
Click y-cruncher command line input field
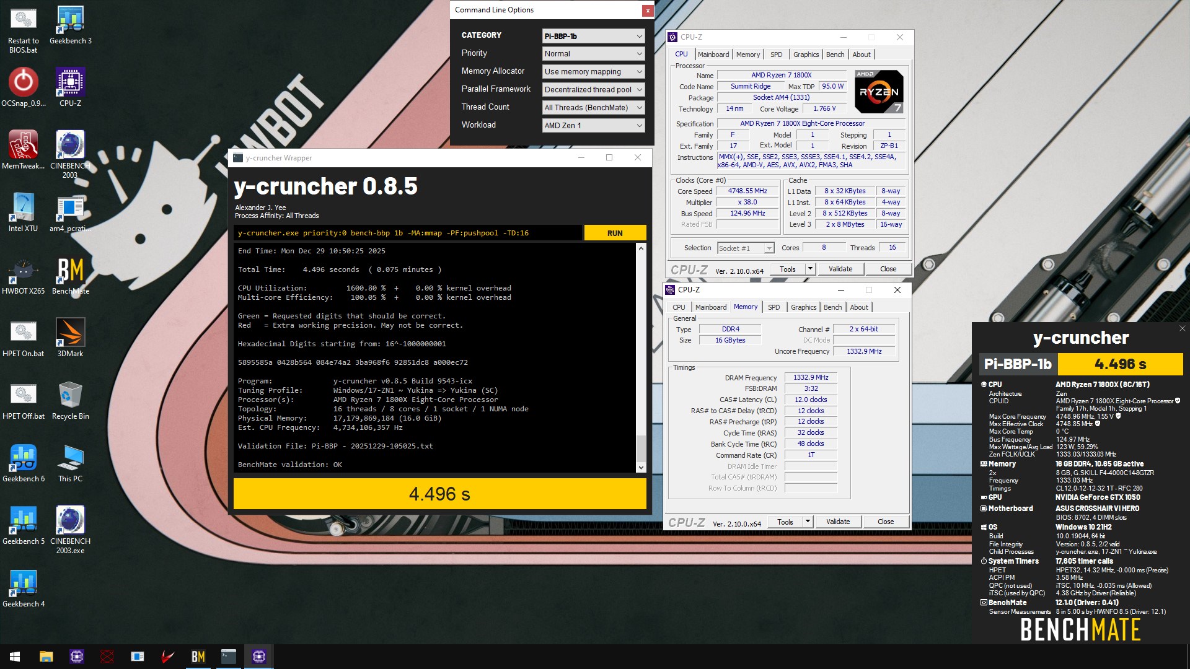408,233
